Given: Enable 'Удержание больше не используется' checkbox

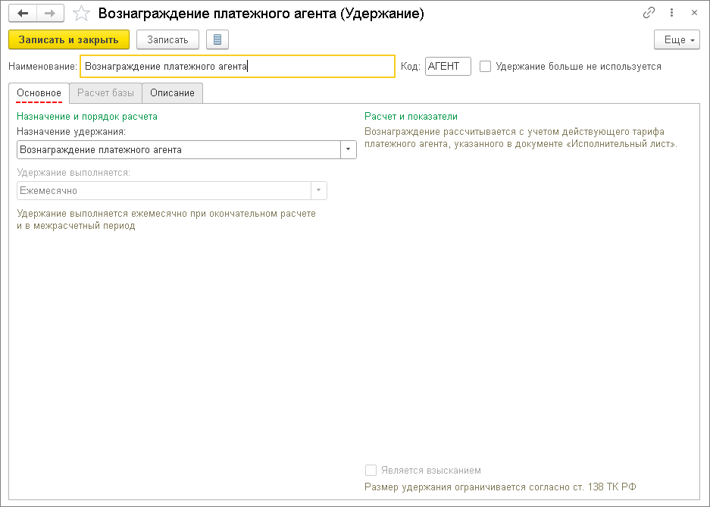Looking at the screenshot, I should 486,66.
